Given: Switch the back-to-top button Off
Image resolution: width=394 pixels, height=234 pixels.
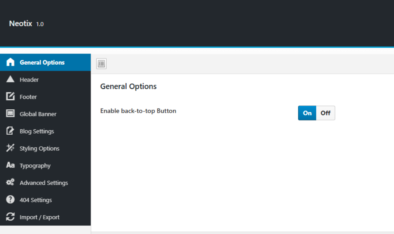Looking at the screenshot, I should pyautogui.click(x=326, y=113).
